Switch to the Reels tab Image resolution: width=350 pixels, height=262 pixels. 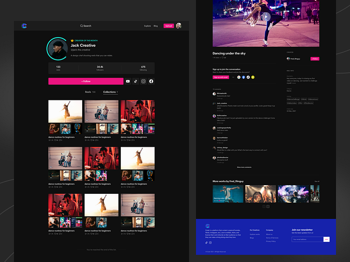coord(90,92)
